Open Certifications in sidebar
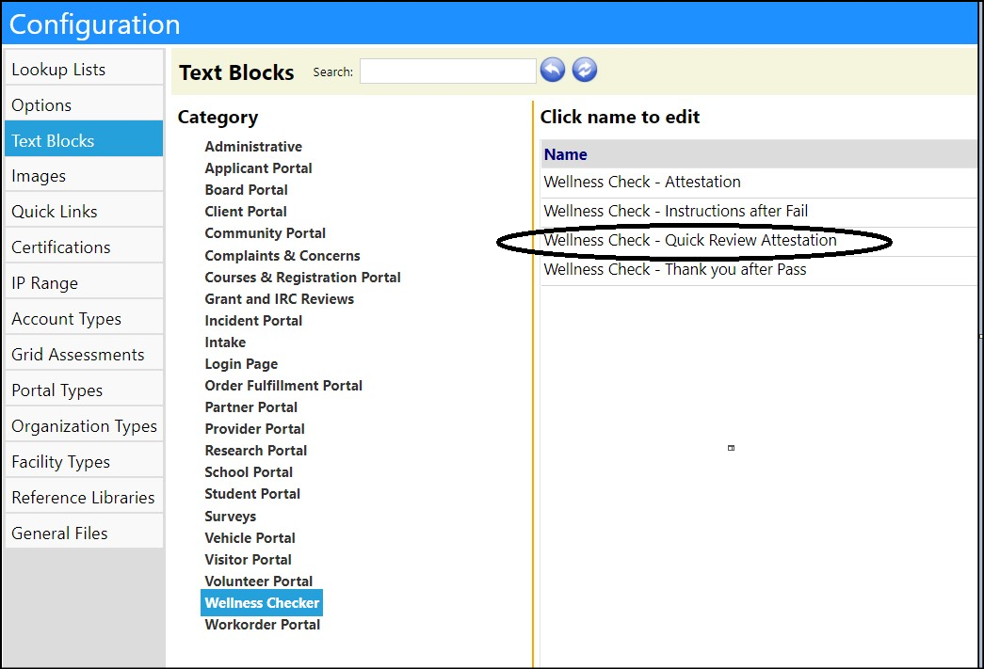The height and width of the screenshot is (669, 984). click(84, 247)
